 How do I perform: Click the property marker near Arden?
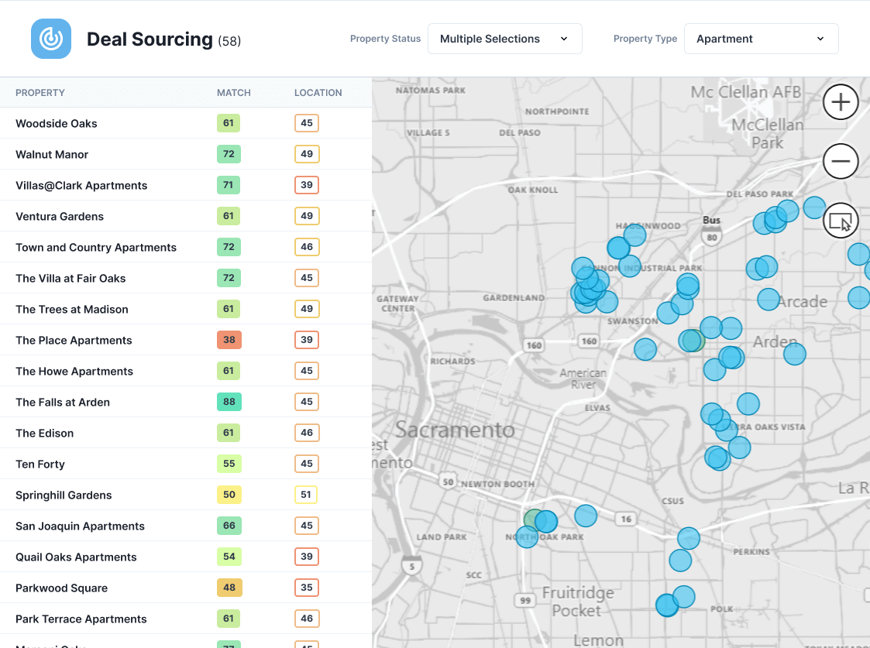794,354
